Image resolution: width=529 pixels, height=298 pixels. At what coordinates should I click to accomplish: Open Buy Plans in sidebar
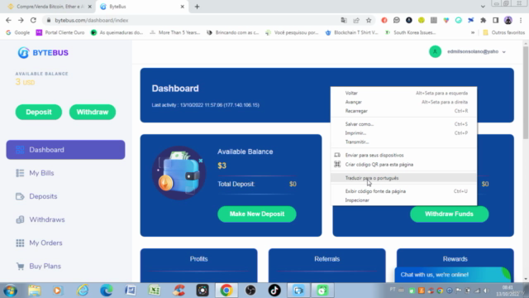[45, 267]
